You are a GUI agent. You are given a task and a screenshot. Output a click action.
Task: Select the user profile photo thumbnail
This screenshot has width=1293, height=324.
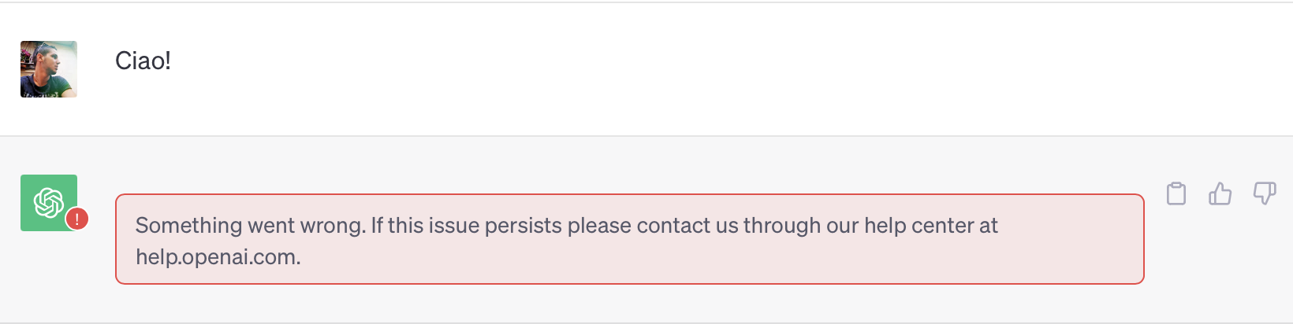pos(49,69)
